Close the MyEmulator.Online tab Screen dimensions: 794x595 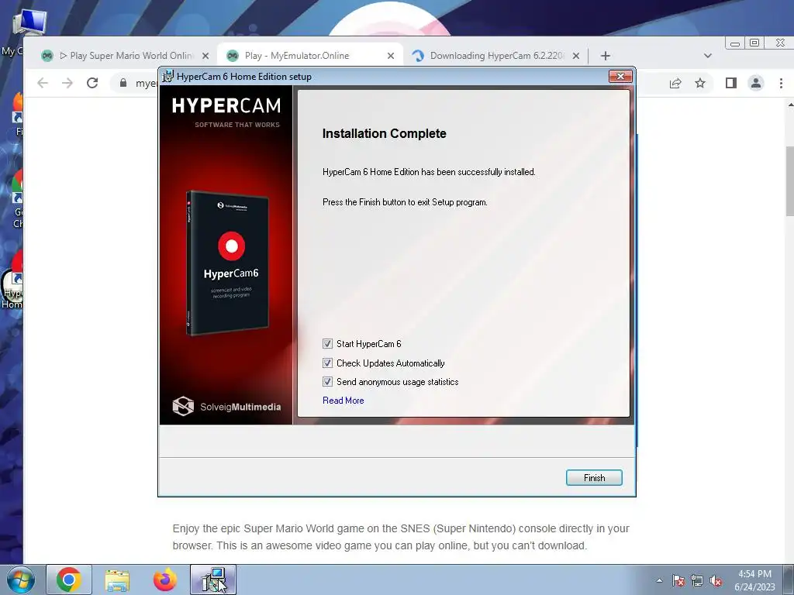point(391,56)
